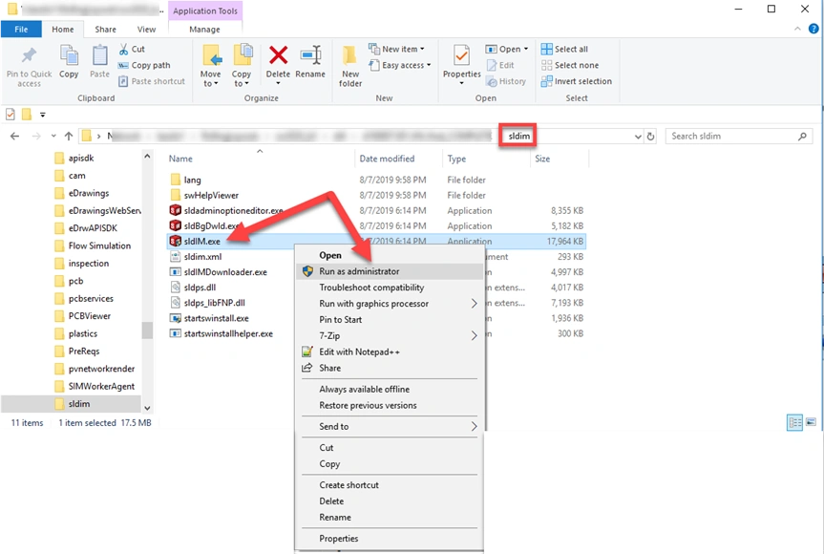The image size is (824, 554).
Task: Select sldIMDownloader.exe file
Action: 225,271
